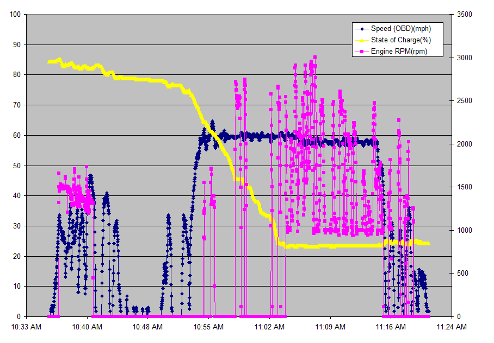The width and height of the screenshot is (494, 343).
Task: Click the left axis value 20
Action: (17, 256)
